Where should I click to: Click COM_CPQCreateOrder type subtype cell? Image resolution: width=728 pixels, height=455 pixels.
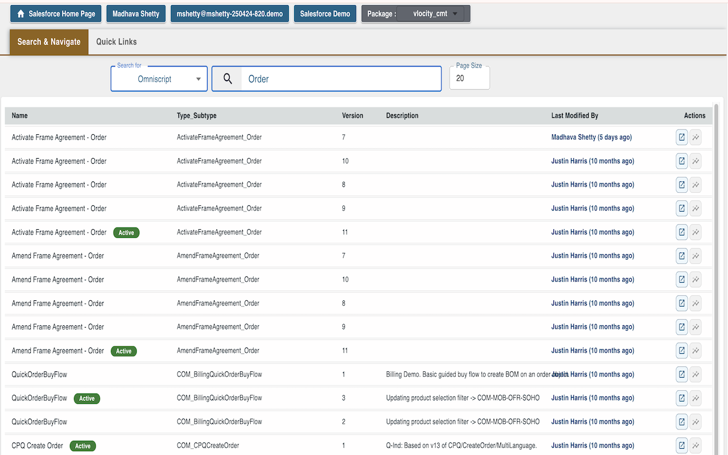click(x=208, y=445)
